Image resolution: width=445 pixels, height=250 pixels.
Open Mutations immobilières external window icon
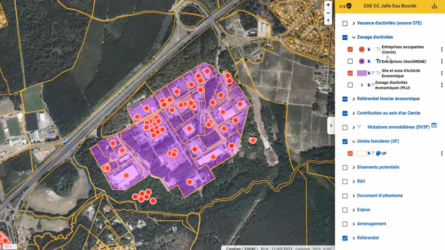pos(434,126)
